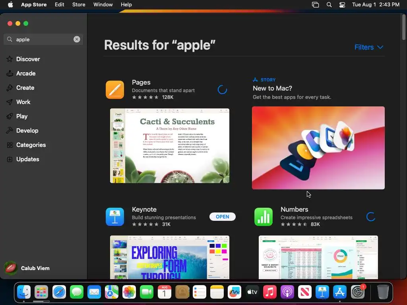Click the Numbers app icon
Viewport: 407px width, 305px height.
[x=264, y=217]
